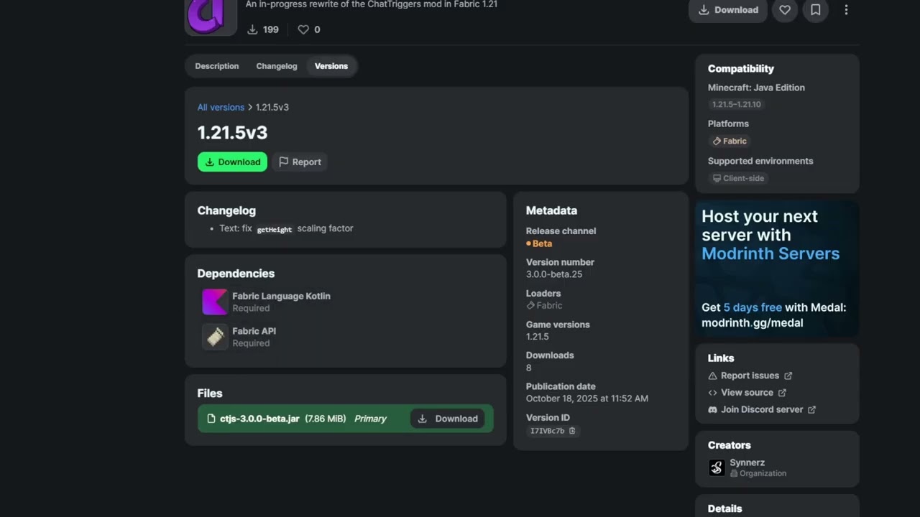Click the publication date October 18, 2025
Screen dimensions: 920x517
pos(587,399)
